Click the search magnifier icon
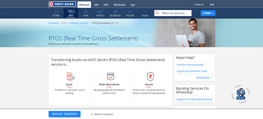This screenshot has width=263, height=119. tap(157, 13)
